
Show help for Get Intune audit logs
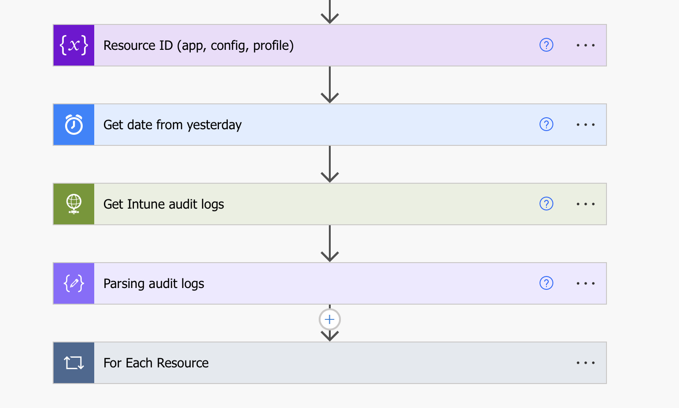tap(546, 204)
